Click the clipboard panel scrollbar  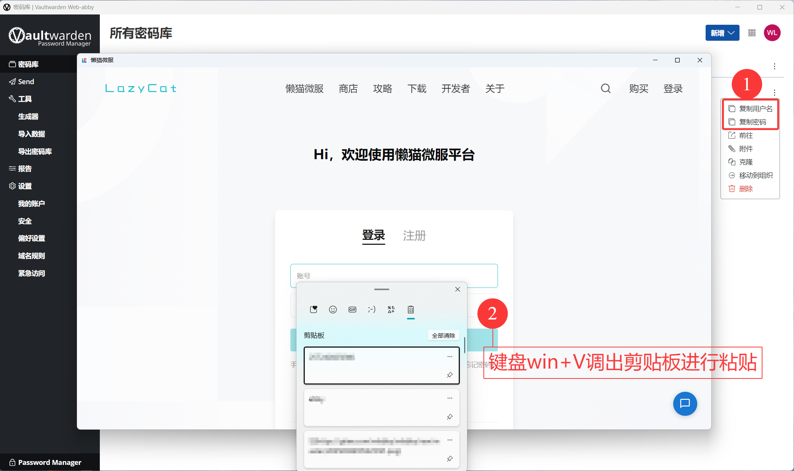tap(464, 345)
